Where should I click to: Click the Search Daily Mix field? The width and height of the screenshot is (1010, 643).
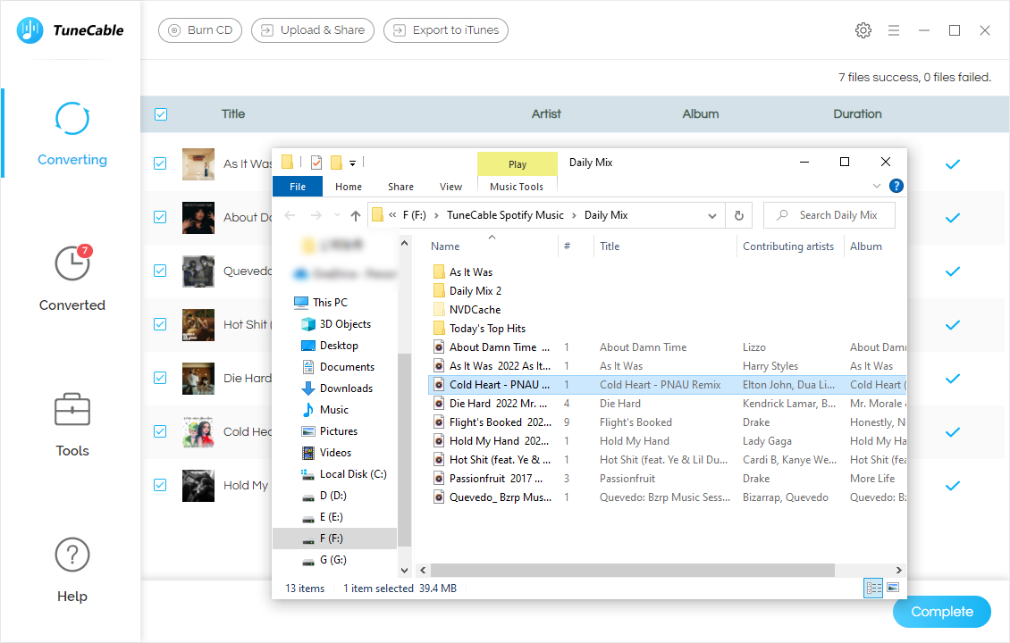click(829, 215)
